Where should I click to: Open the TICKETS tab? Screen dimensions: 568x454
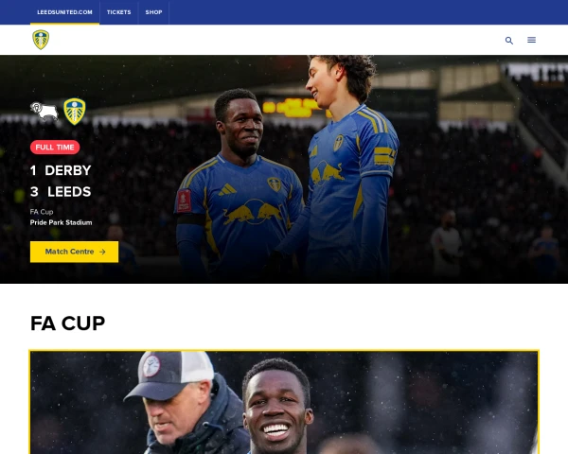coord(119,12)
